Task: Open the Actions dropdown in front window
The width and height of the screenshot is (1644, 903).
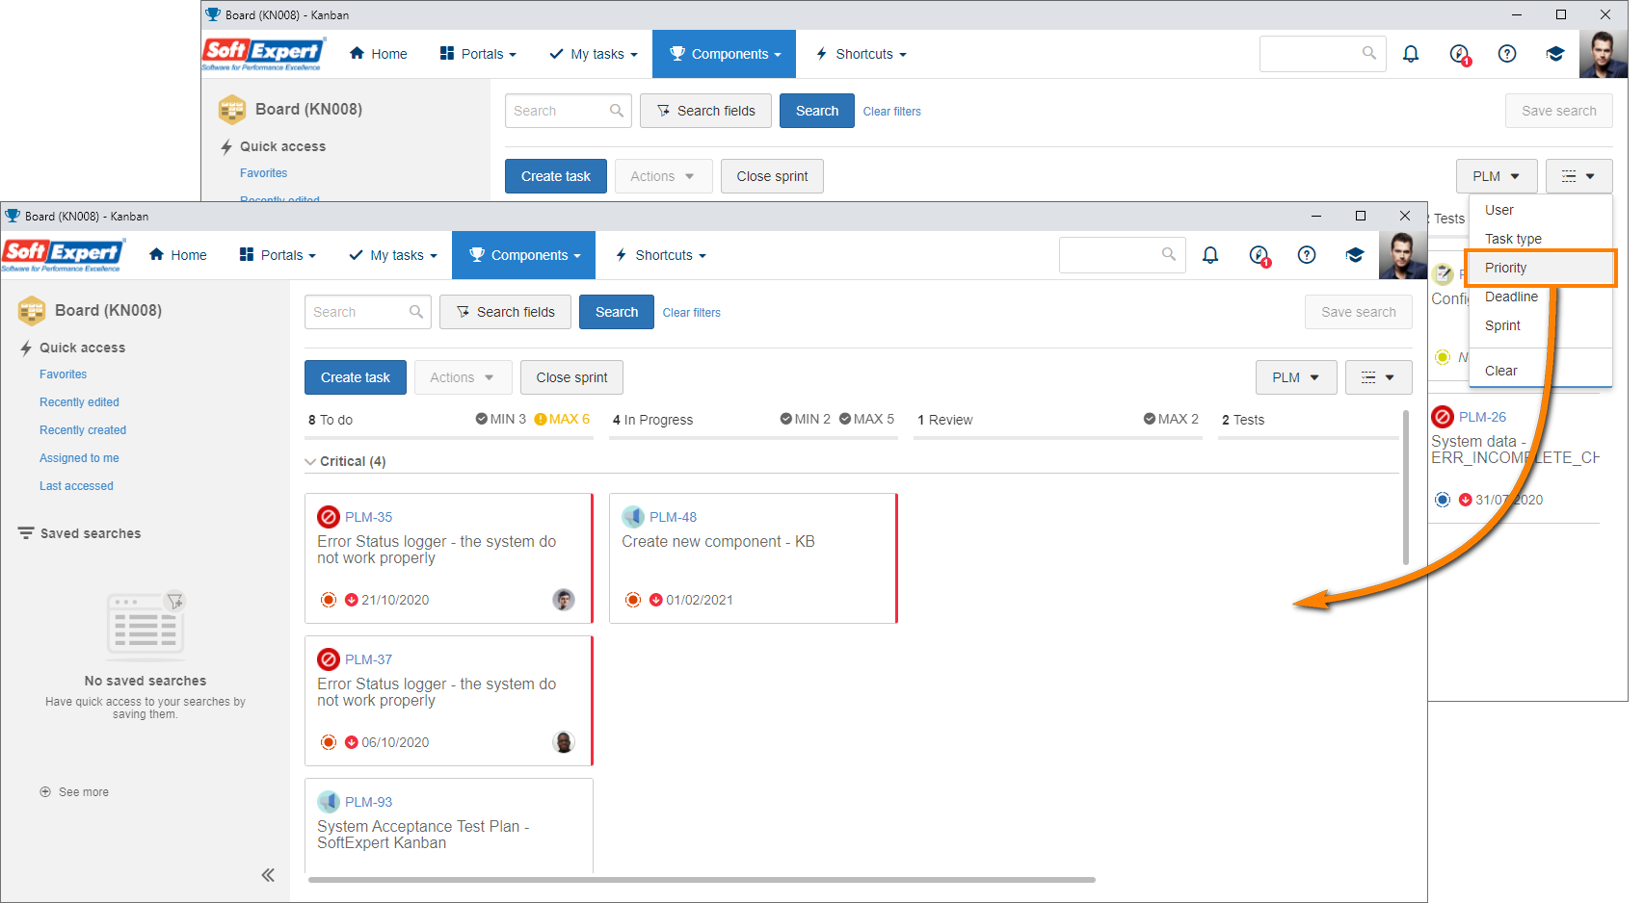Action: [462, 377]
